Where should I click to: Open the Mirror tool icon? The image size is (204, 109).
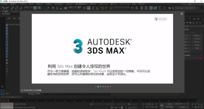tap(133, 8)
